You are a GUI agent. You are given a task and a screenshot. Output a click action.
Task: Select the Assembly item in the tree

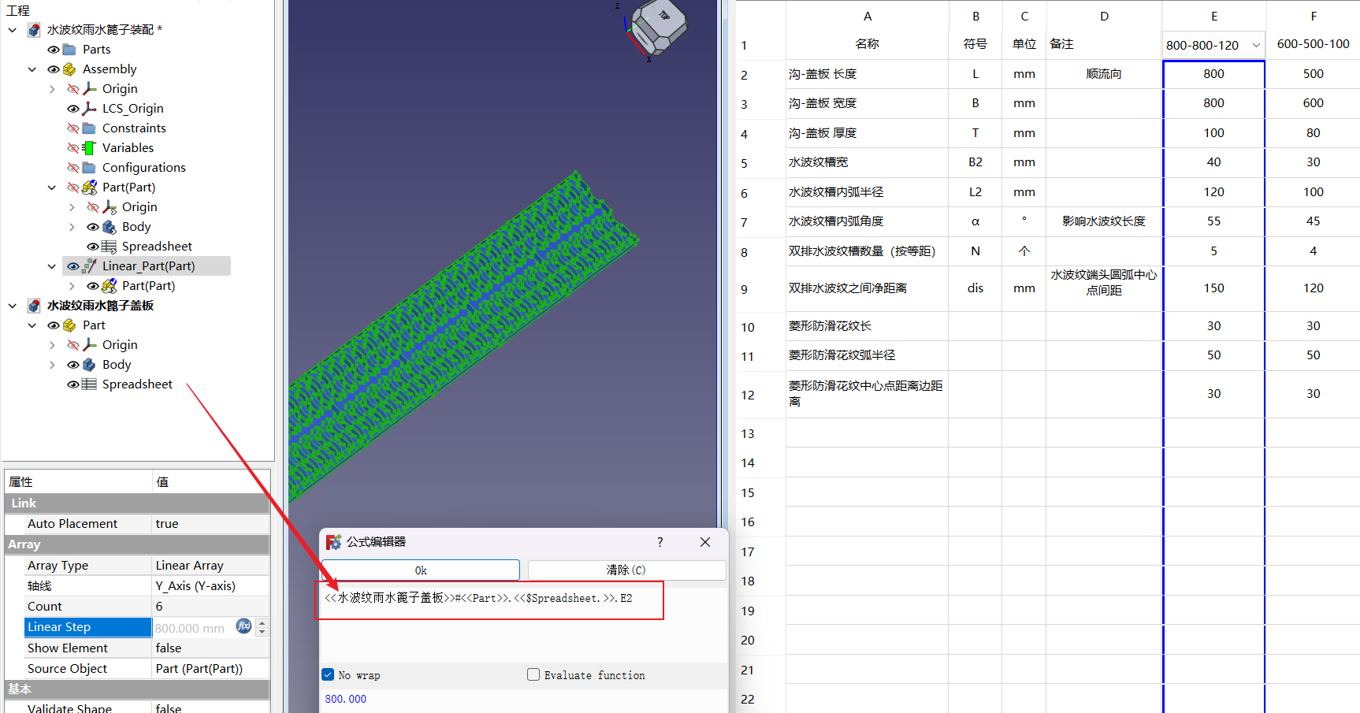110,69
